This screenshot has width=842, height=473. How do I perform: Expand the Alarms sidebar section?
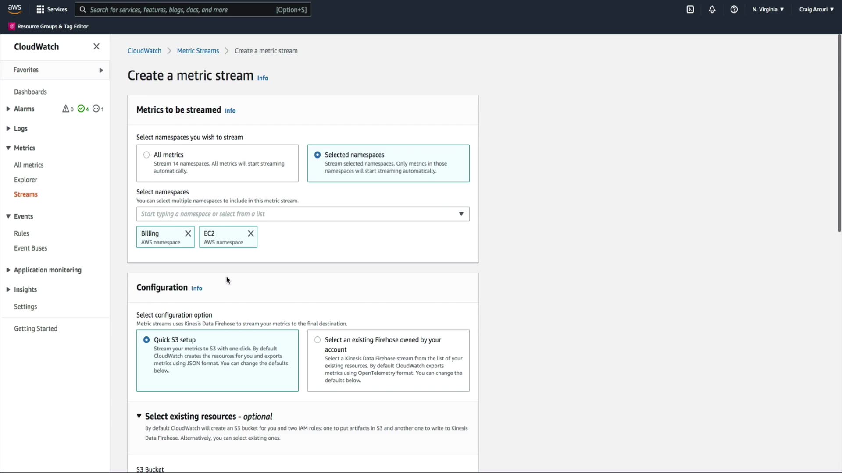(x=8, y=109)
